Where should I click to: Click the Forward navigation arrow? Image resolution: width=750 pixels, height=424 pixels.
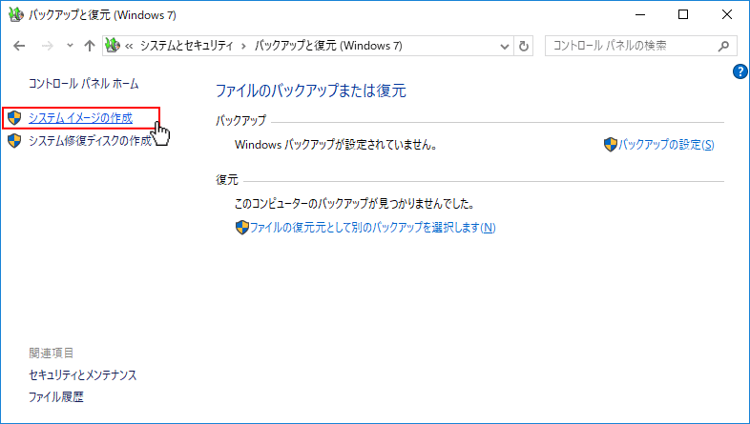(47, 46)
